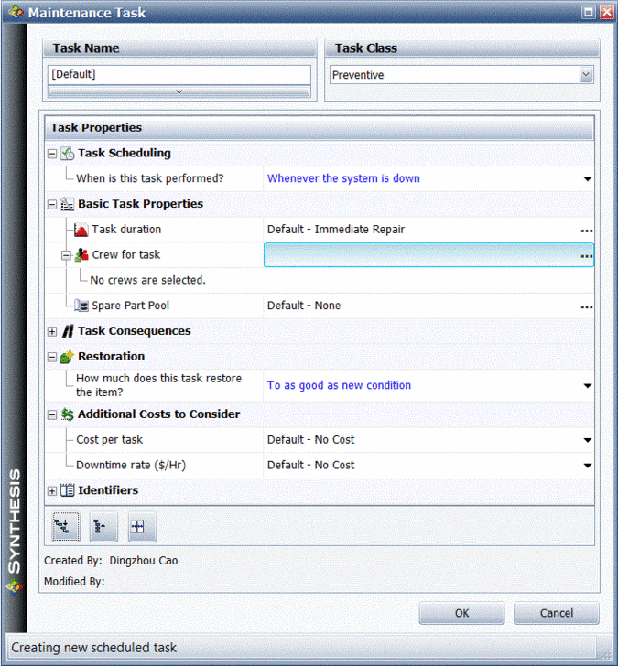Click the Task Name input field
Image resolution: width=618 pixels, height=666 pixels.
click(x=179, y=73)
